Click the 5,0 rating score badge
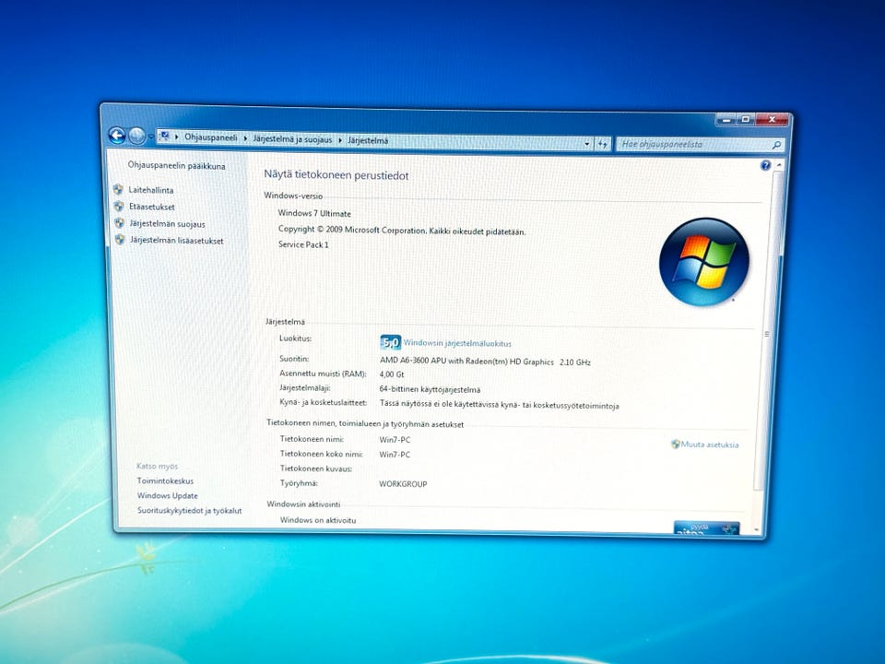 [391, 342]
